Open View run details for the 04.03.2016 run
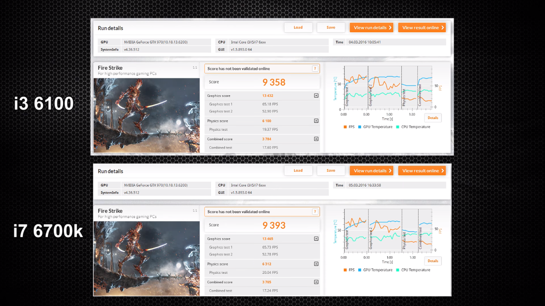The image size is (545, 306). coord(372,27)
